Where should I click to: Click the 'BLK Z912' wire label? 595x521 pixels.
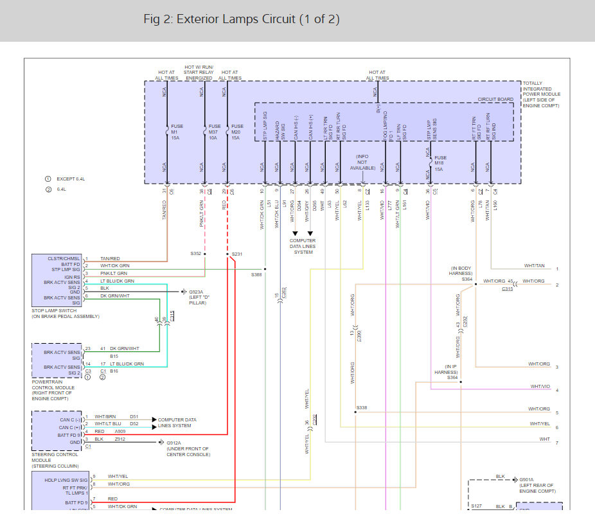tap(110, 439)
